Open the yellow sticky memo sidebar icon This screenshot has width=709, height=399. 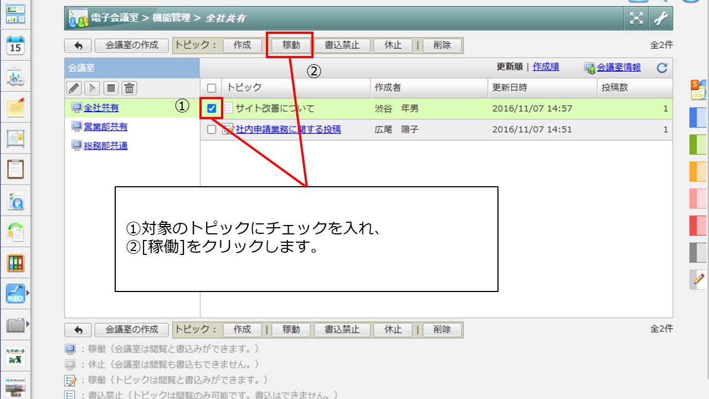pos(16,108)
